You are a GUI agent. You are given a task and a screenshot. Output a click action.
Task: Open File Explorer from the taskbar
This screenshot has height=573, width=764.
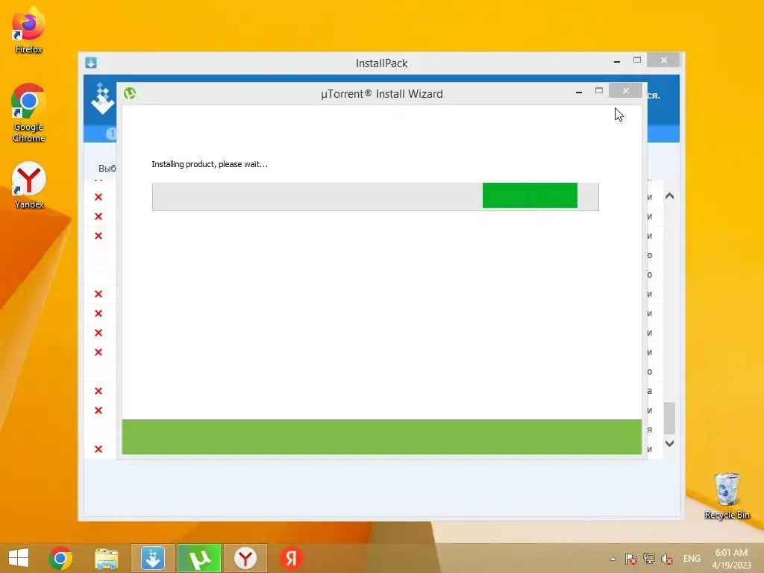click(107, 558)
